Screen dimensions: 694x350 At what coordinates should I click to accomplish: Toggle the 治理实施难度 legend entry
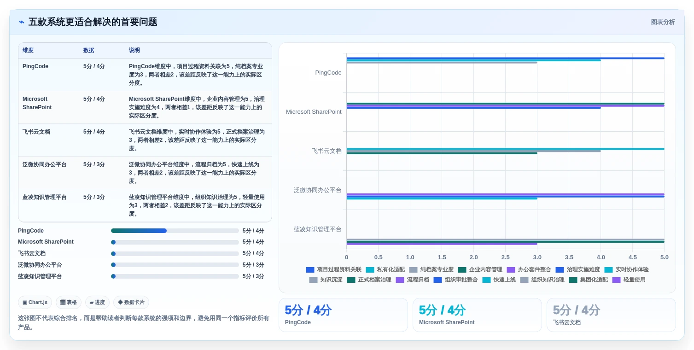577,269
